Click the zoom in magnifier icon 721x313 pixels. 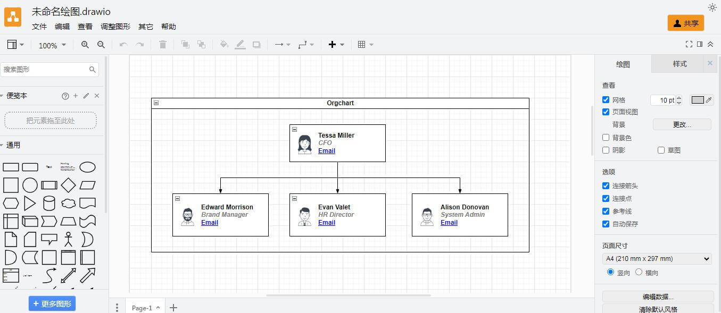tap(85, 45)
